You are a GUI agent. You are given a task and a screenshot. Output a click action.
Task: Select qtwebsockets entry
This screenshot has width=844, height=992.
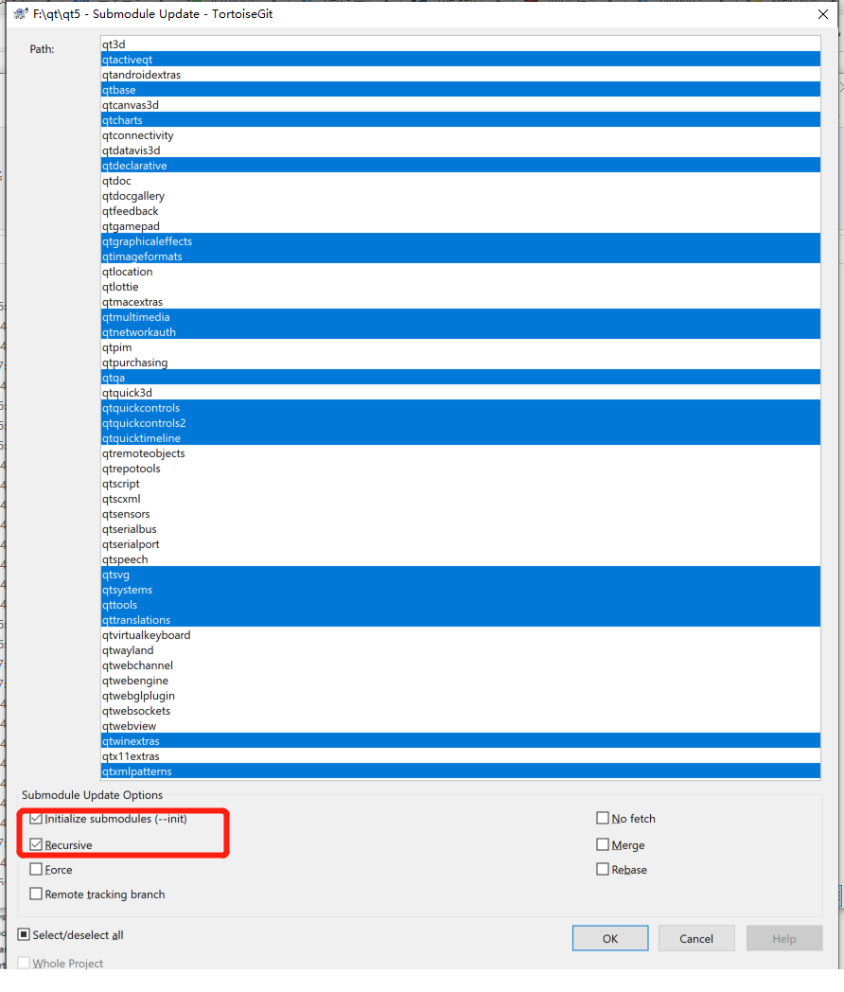pyautogui.click(x=460, y=711)
